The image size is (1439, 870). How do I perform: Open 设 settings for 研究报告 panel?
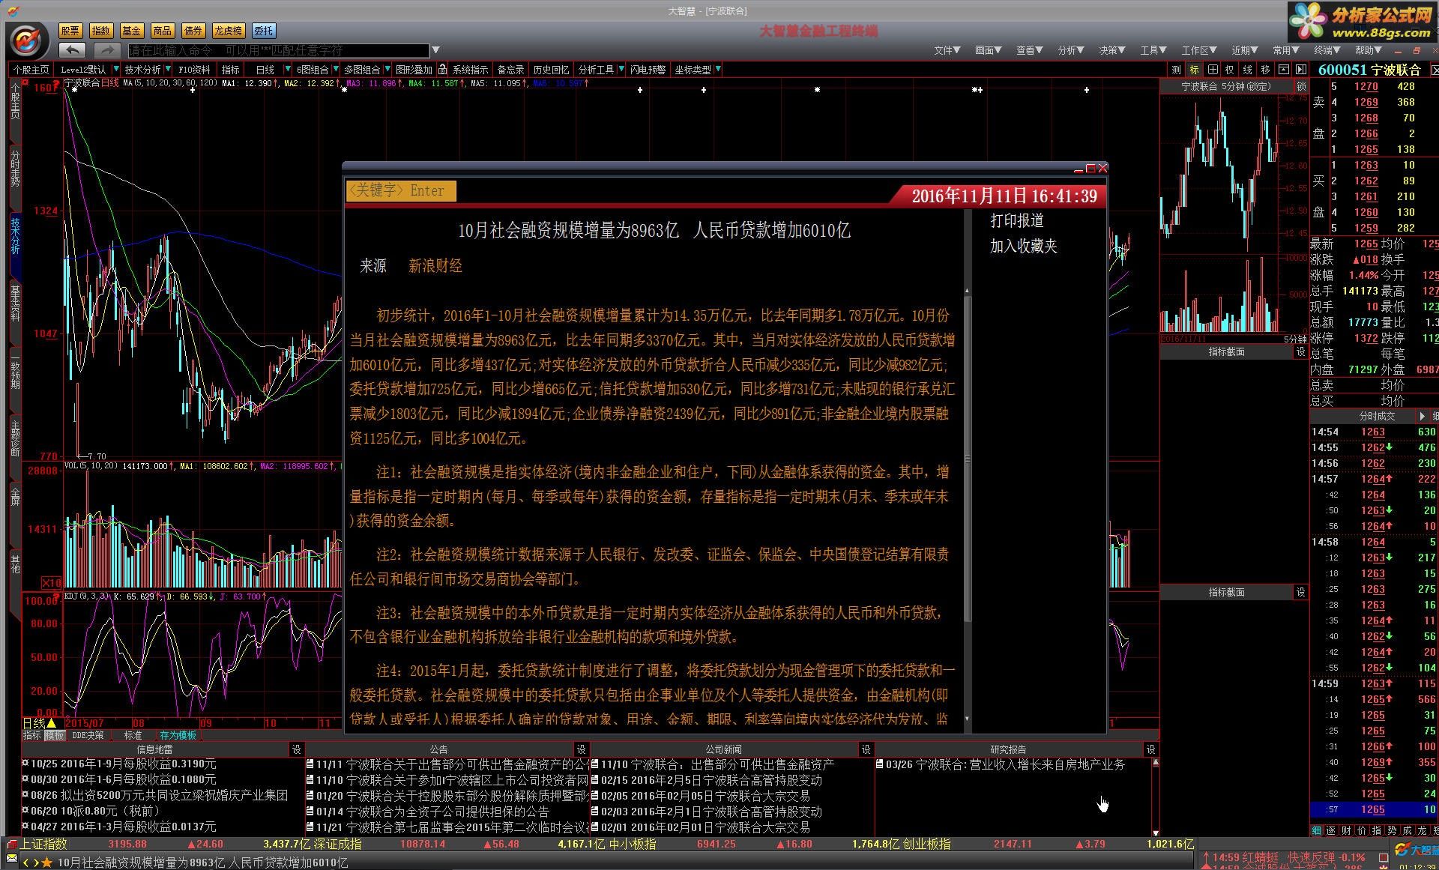[1151, 749]
